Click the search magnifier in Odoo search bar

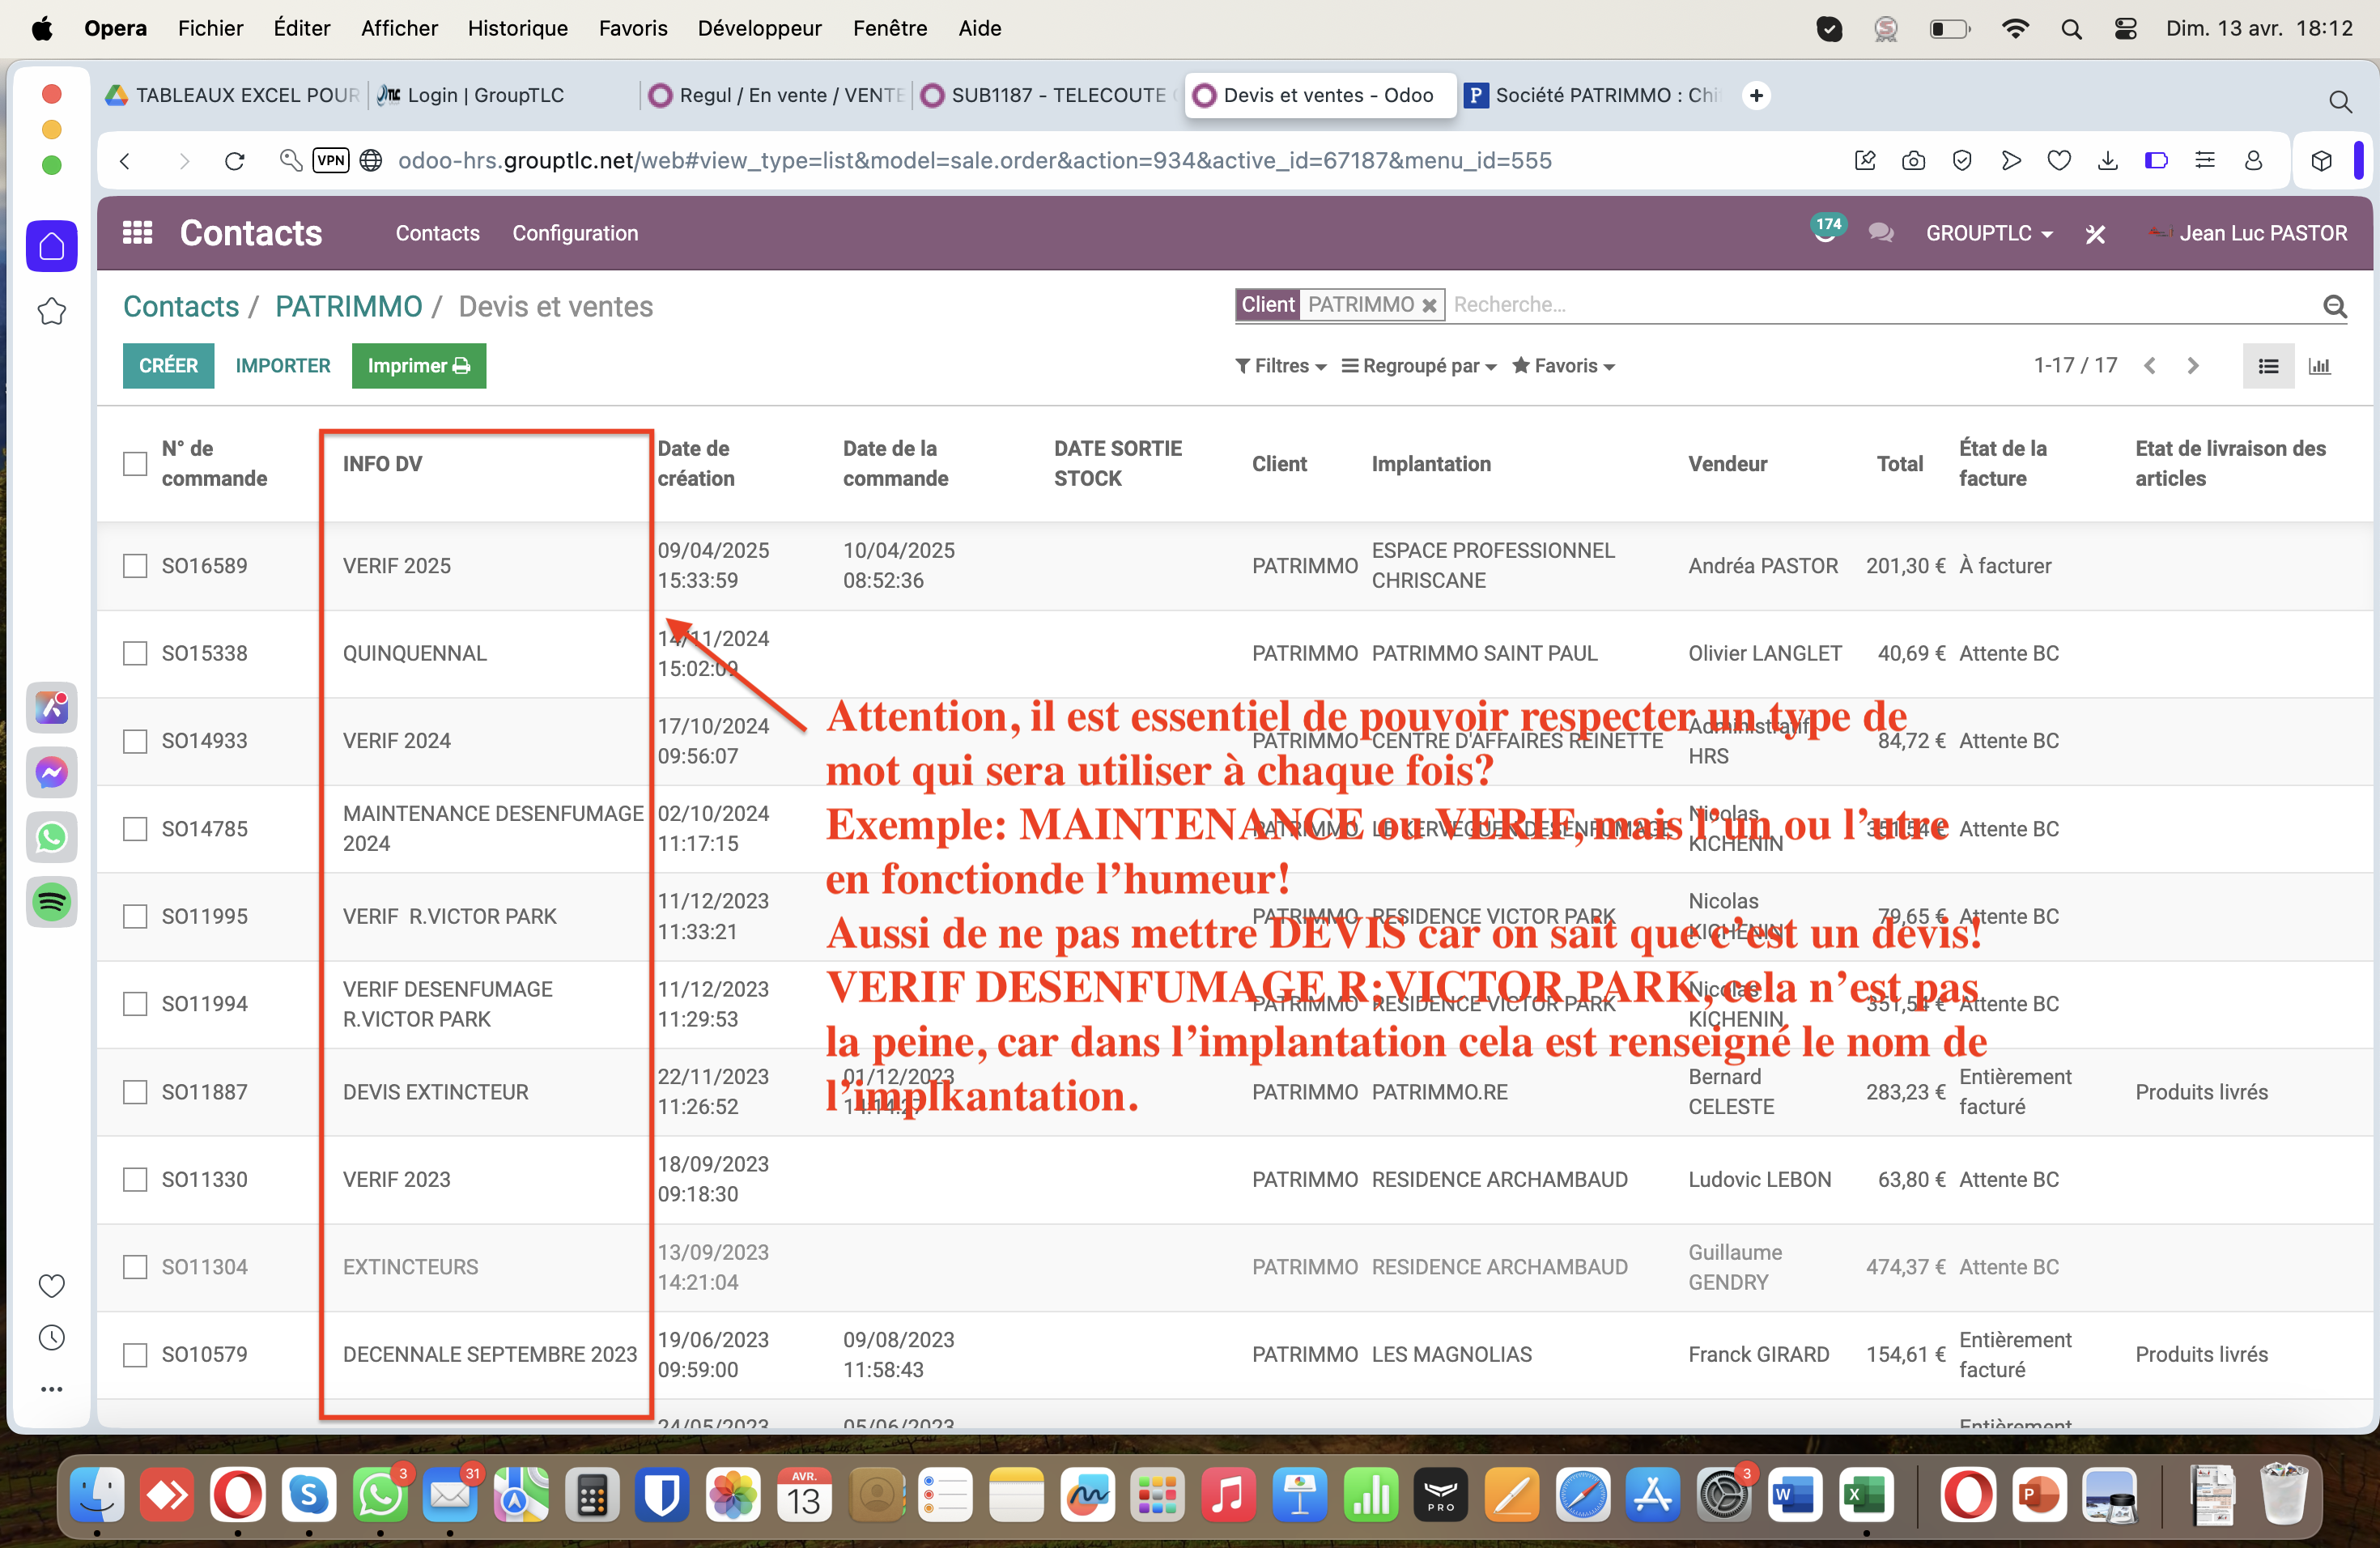[2334, 306]
